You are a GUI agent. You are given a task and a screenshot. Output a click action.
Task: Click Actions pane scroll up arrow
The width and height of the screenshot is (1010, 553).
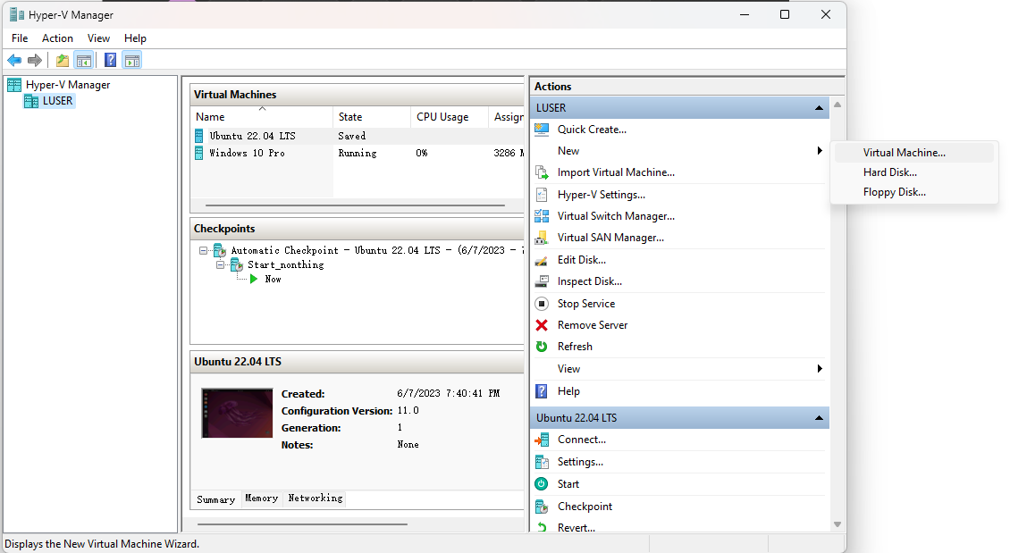click(x=837, y=105)
